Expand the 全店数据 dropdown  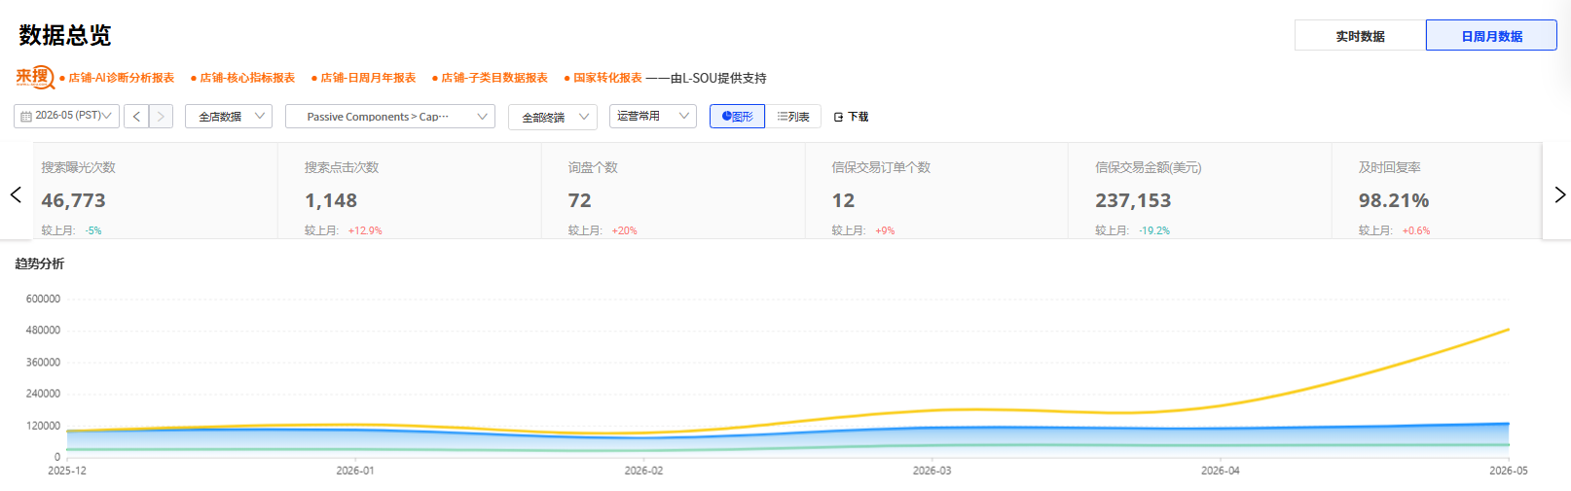point(229,117)
